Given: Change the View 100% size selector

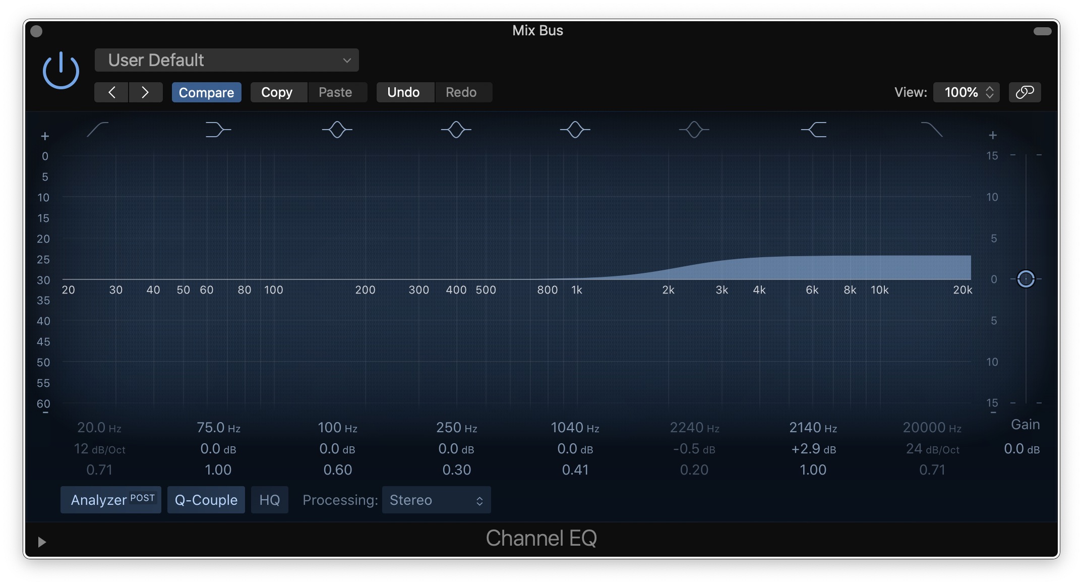Looking at the screenshot, I should coord(966,92).
